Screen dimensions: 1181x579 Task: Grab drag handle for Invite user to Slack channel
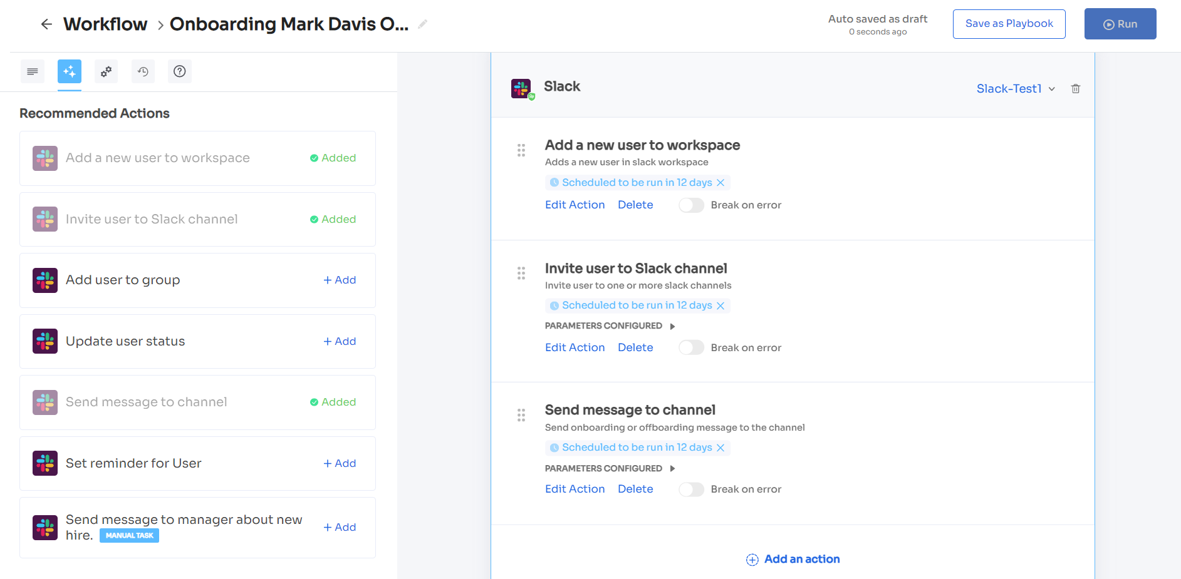521,273
